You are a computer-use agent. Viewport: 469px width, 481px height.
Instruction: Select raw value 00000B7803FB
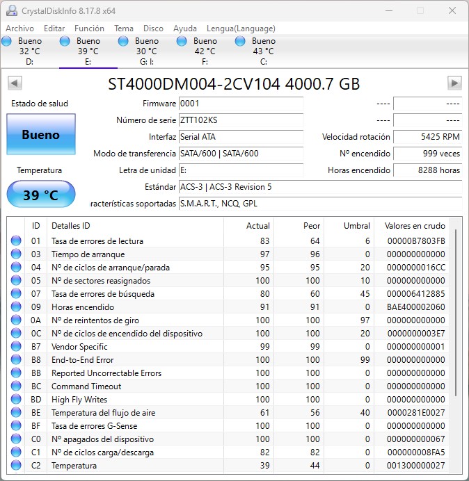pos(416,241)
